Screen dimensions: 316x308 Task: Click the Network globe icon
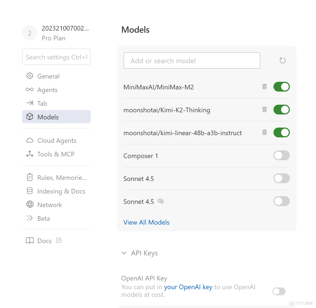click(30, 204)
